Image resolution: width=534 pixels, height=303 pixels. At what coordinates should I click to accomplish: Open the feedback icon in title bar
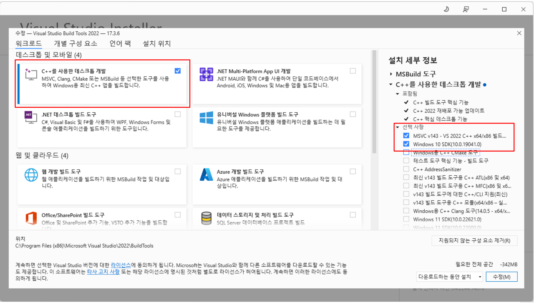466,9
